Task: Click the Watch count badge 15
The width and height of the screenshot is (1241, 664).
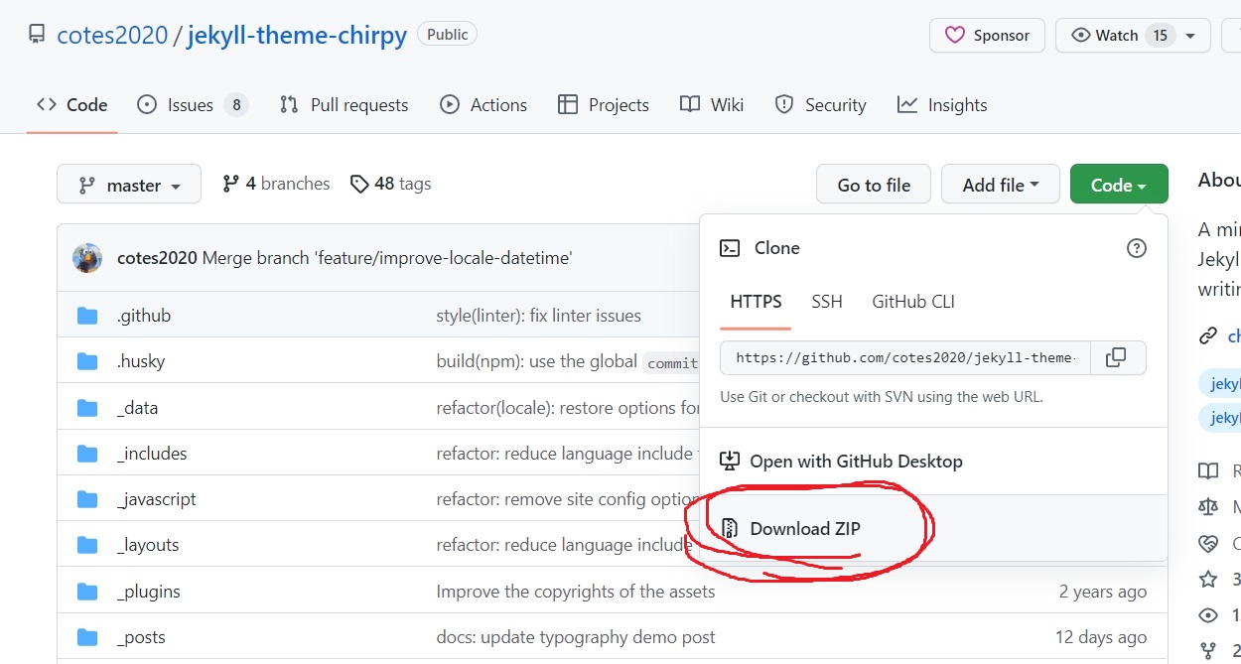Action: pos(1160,35)
